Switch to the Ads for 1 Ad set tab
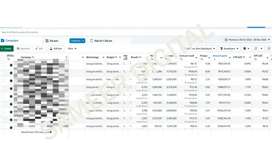Viewport: 274px width, 154px height. (x=103, y=41)
